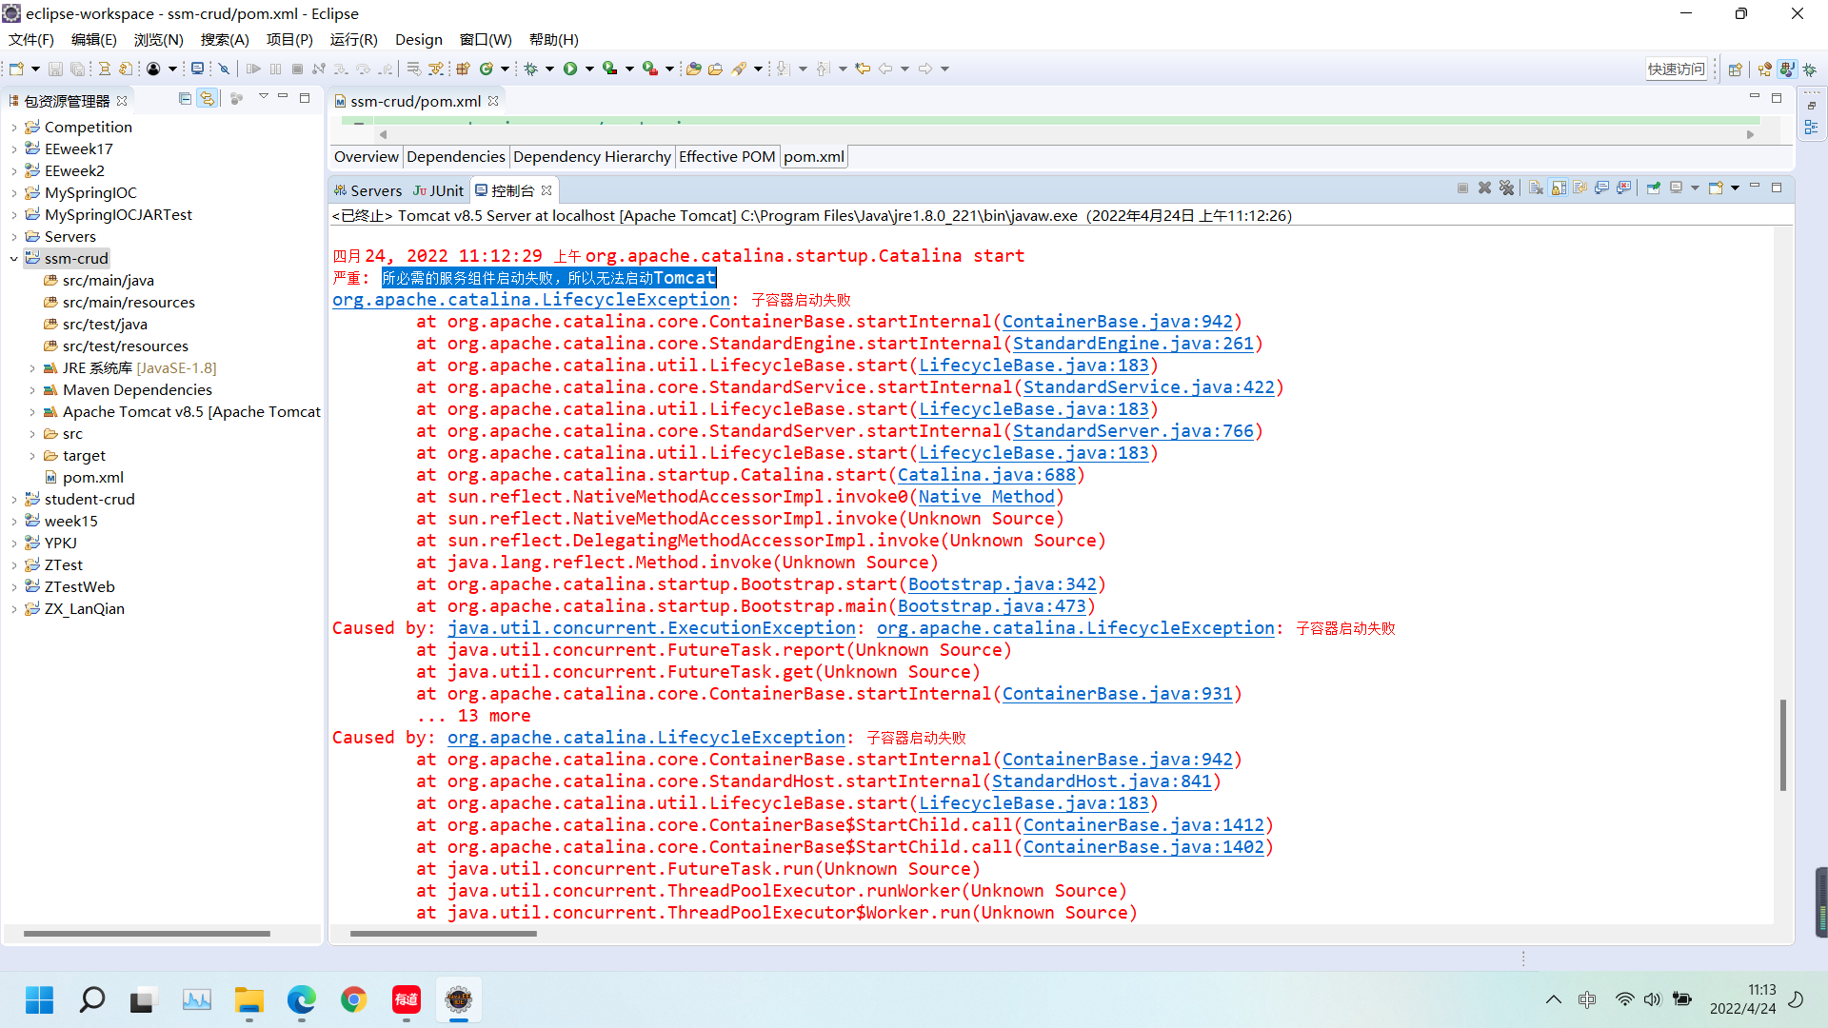Image resolution: width=1828 pixels, height=1028 pixels.
Task: Click the Remove All Terminated Launches icon
Action: (1506, 188)
